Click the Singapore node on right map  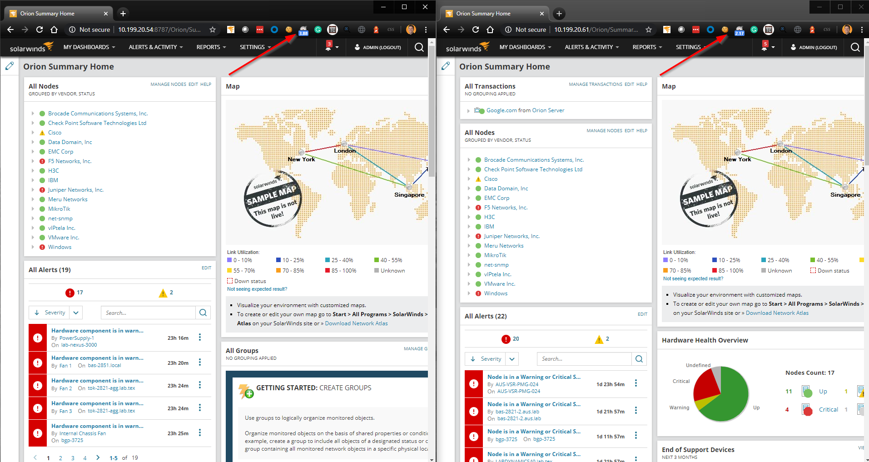tap(845, 187)
